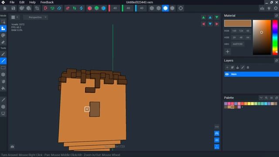Open the Feedback menu

click(47, 2)
